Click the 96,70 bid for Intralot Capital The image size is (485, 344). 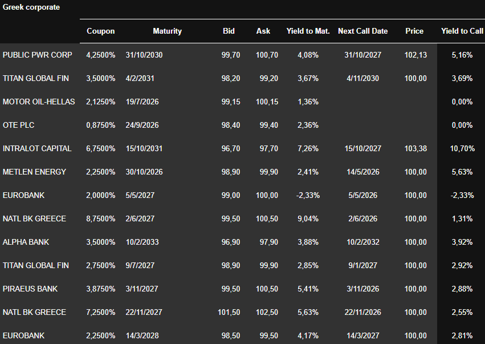(x=231, y=148)
